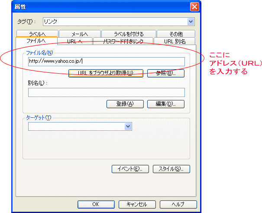Click the 編集(D)... button
Viewport: 262px width, 213px height.
pyautogui.click(x=166, y=104)
